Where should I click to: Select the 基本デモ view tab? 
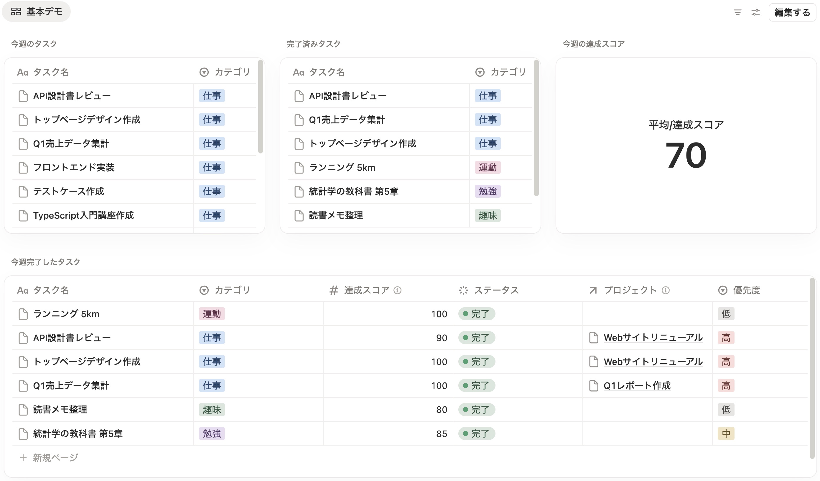point(44,12)
